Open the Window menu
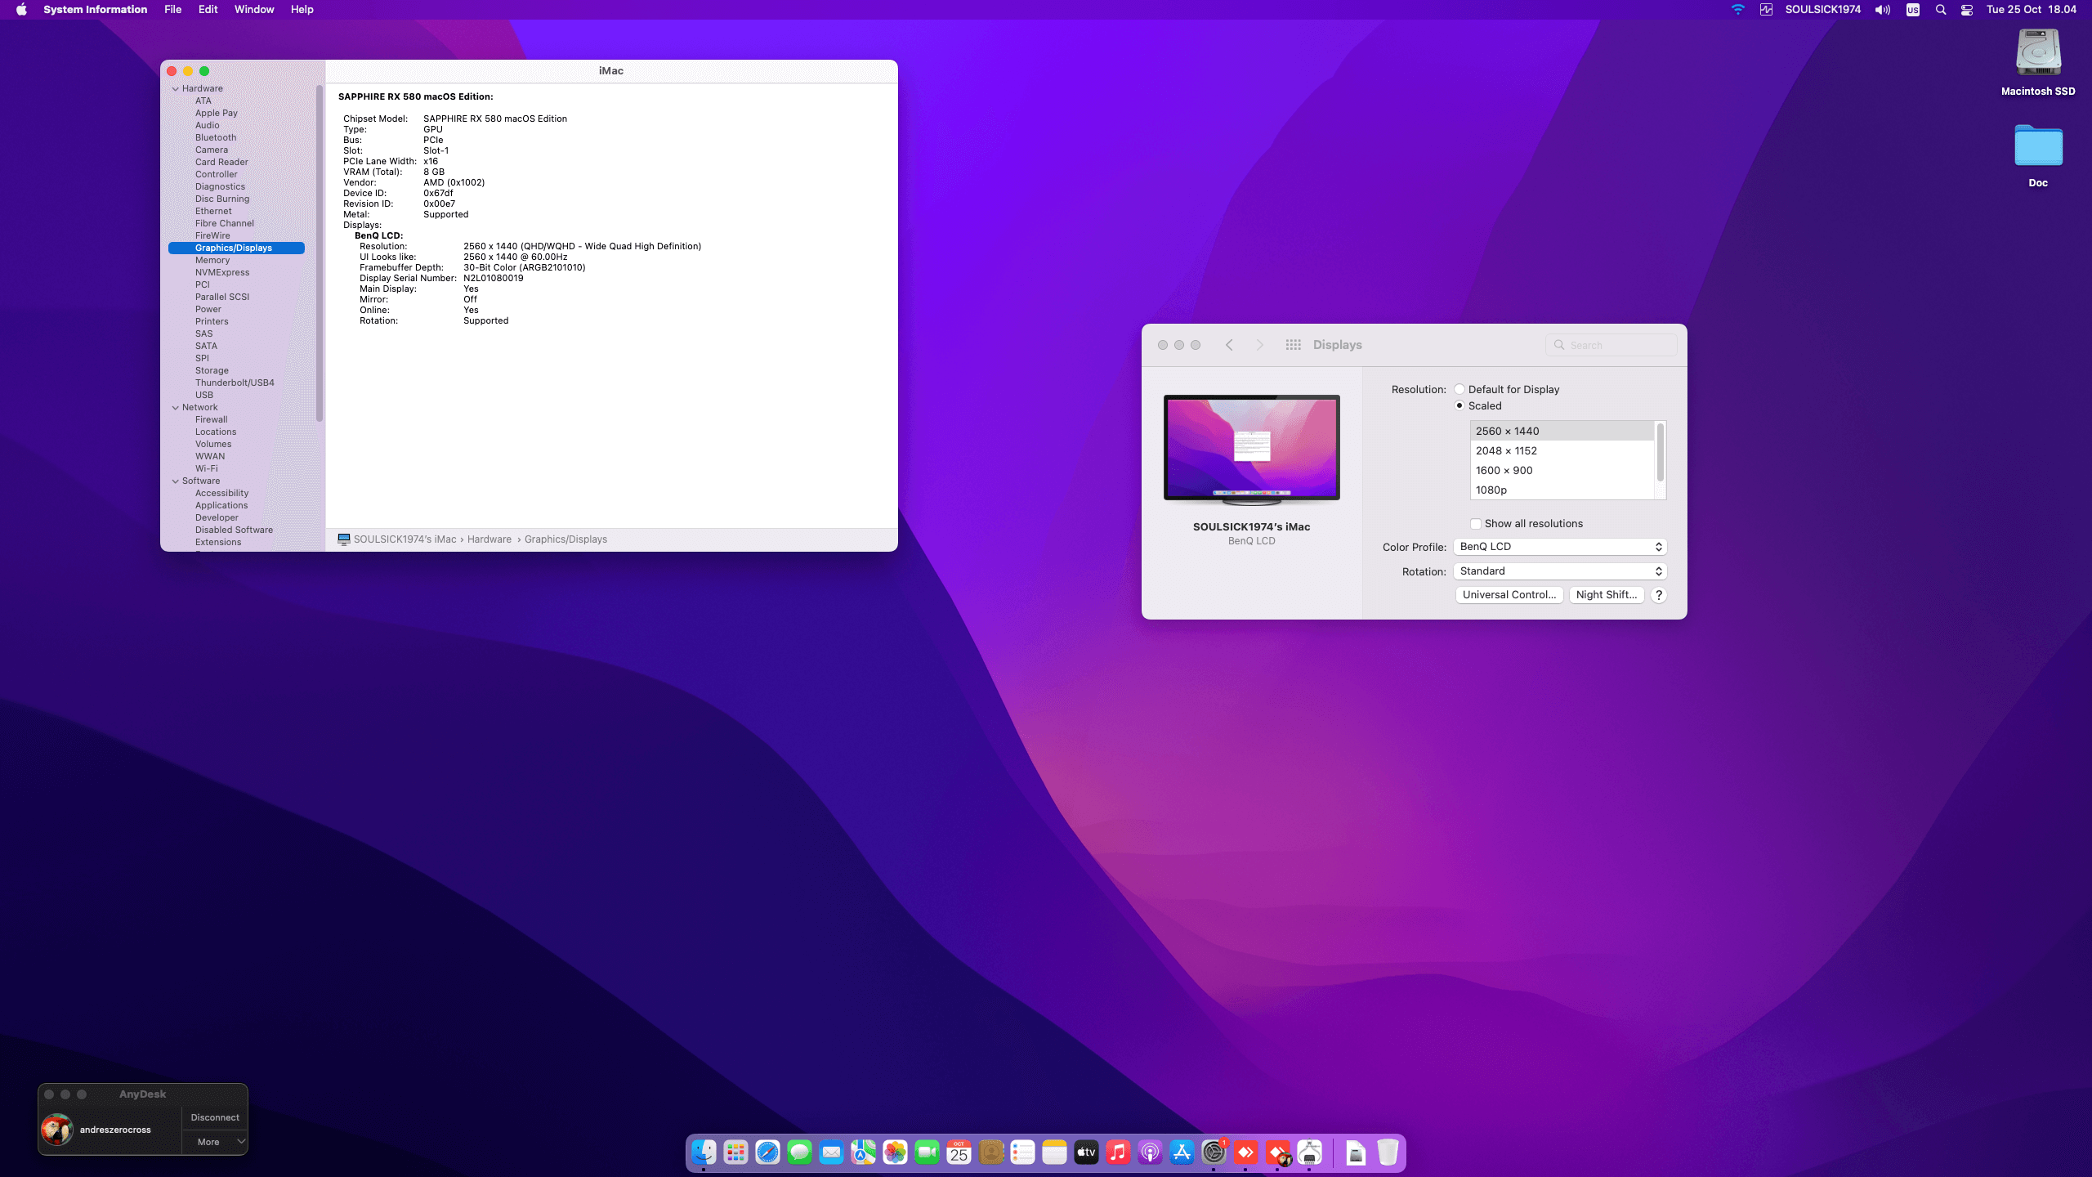2092x1177 pixels. click(x=254, y=10)
